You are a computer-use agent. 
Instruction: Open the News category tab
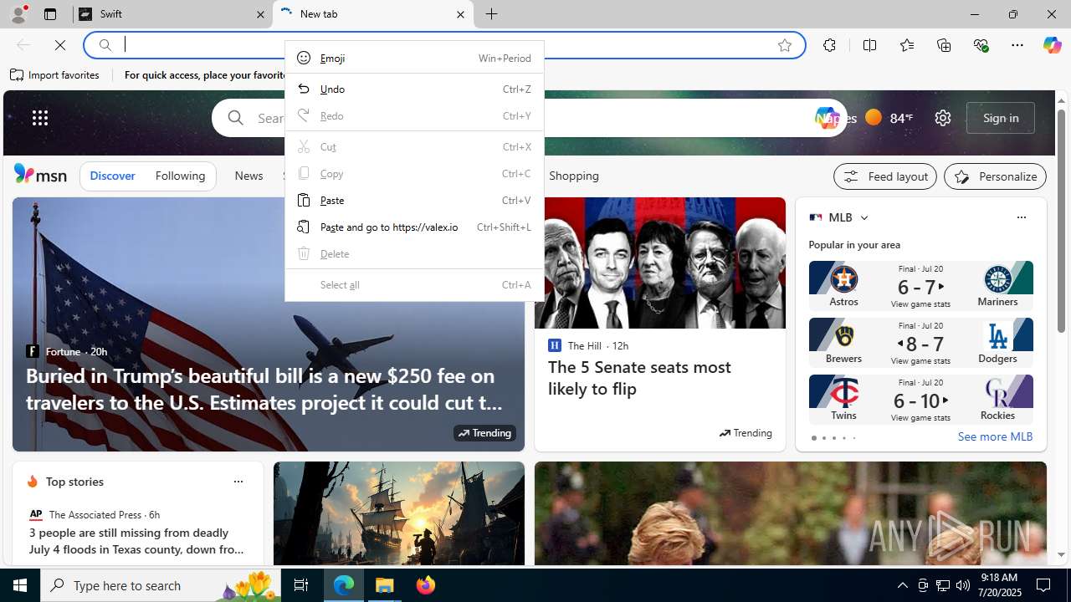[249, 176]
